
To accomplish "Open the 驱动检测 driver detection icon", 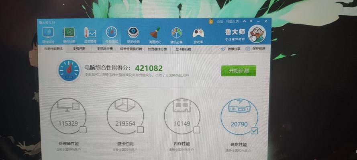I will [x=133, y=35].
